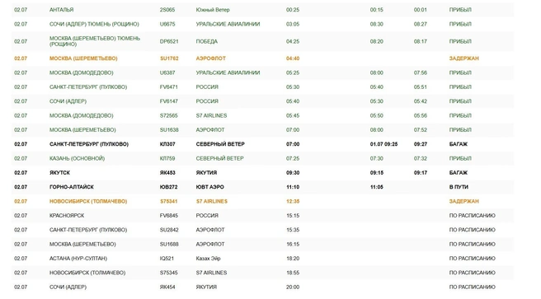
Task: Select the АНТАЛЬЯ destination cell
Action: pos(61,10)
